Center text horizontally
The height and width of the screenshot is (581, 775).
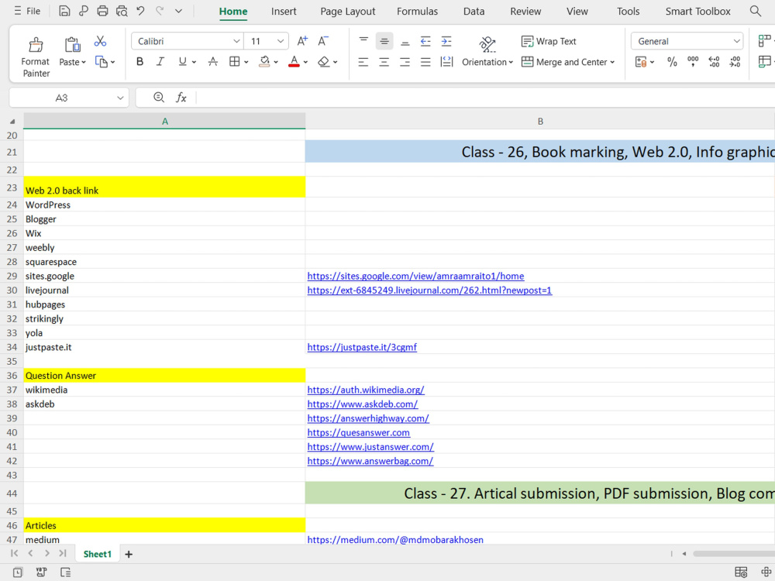(x=384, y=62)
